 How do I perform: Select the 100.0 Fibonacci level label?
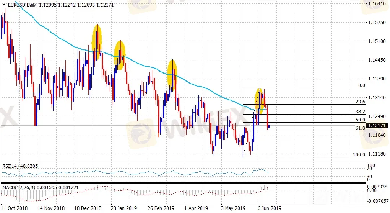[359, 155]
